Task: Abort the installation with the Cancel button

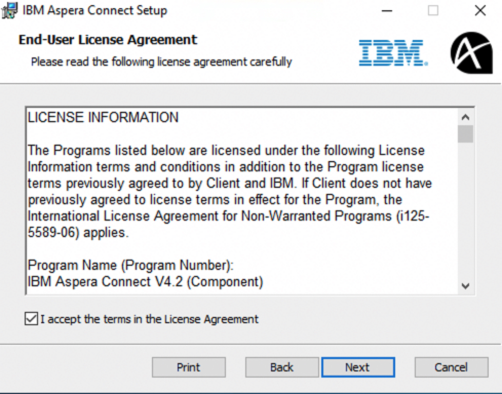Action: [x=451, y=367]
